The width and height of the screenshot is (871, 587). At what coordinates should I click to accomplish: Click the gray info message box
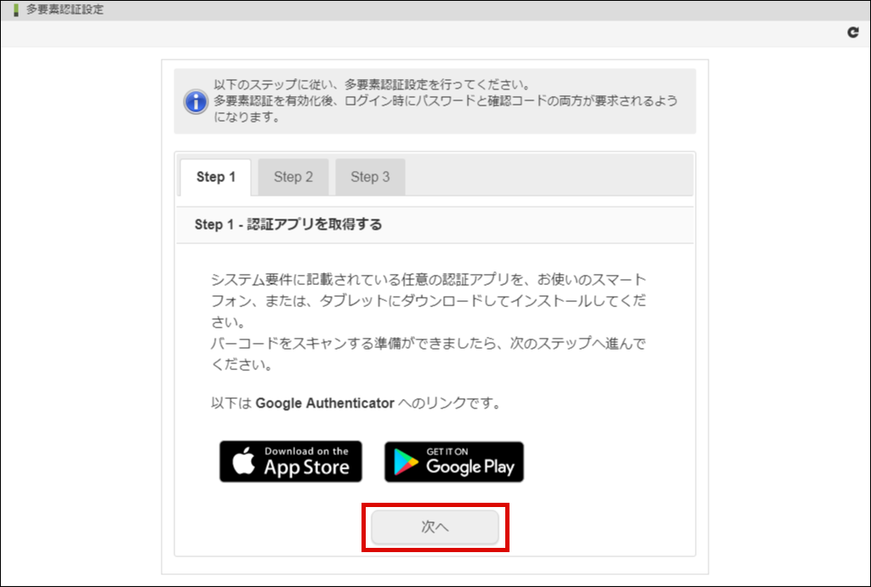(435, 101)
